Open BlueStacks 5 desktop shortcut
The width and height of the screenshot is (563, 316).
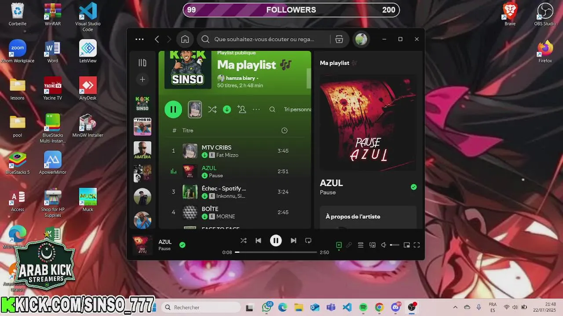click(18, 163)
